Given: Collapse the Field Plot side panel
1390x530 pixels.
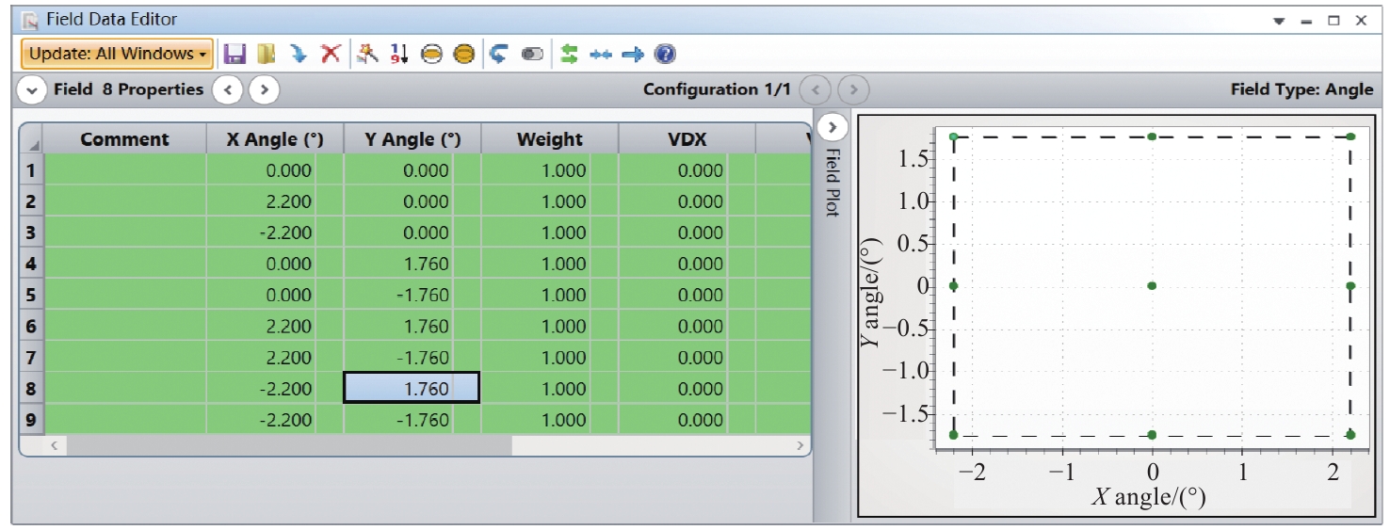Looking at the screenshot, I should [832, 126].
